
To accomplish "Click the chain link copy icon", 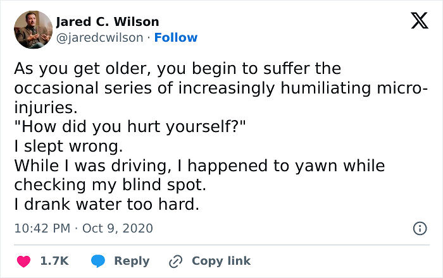I will pos(175,261).
